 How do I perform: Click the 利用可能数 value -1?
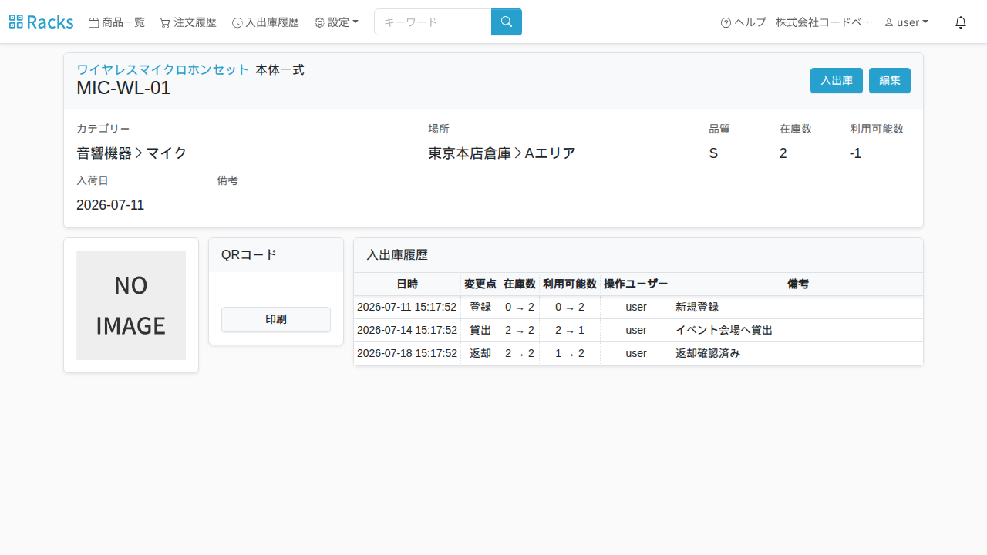(855, 153)
